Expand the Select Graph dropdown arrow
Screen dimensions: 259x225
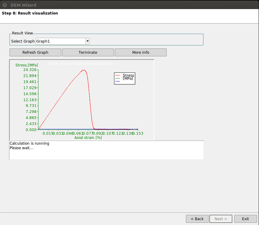87,41
